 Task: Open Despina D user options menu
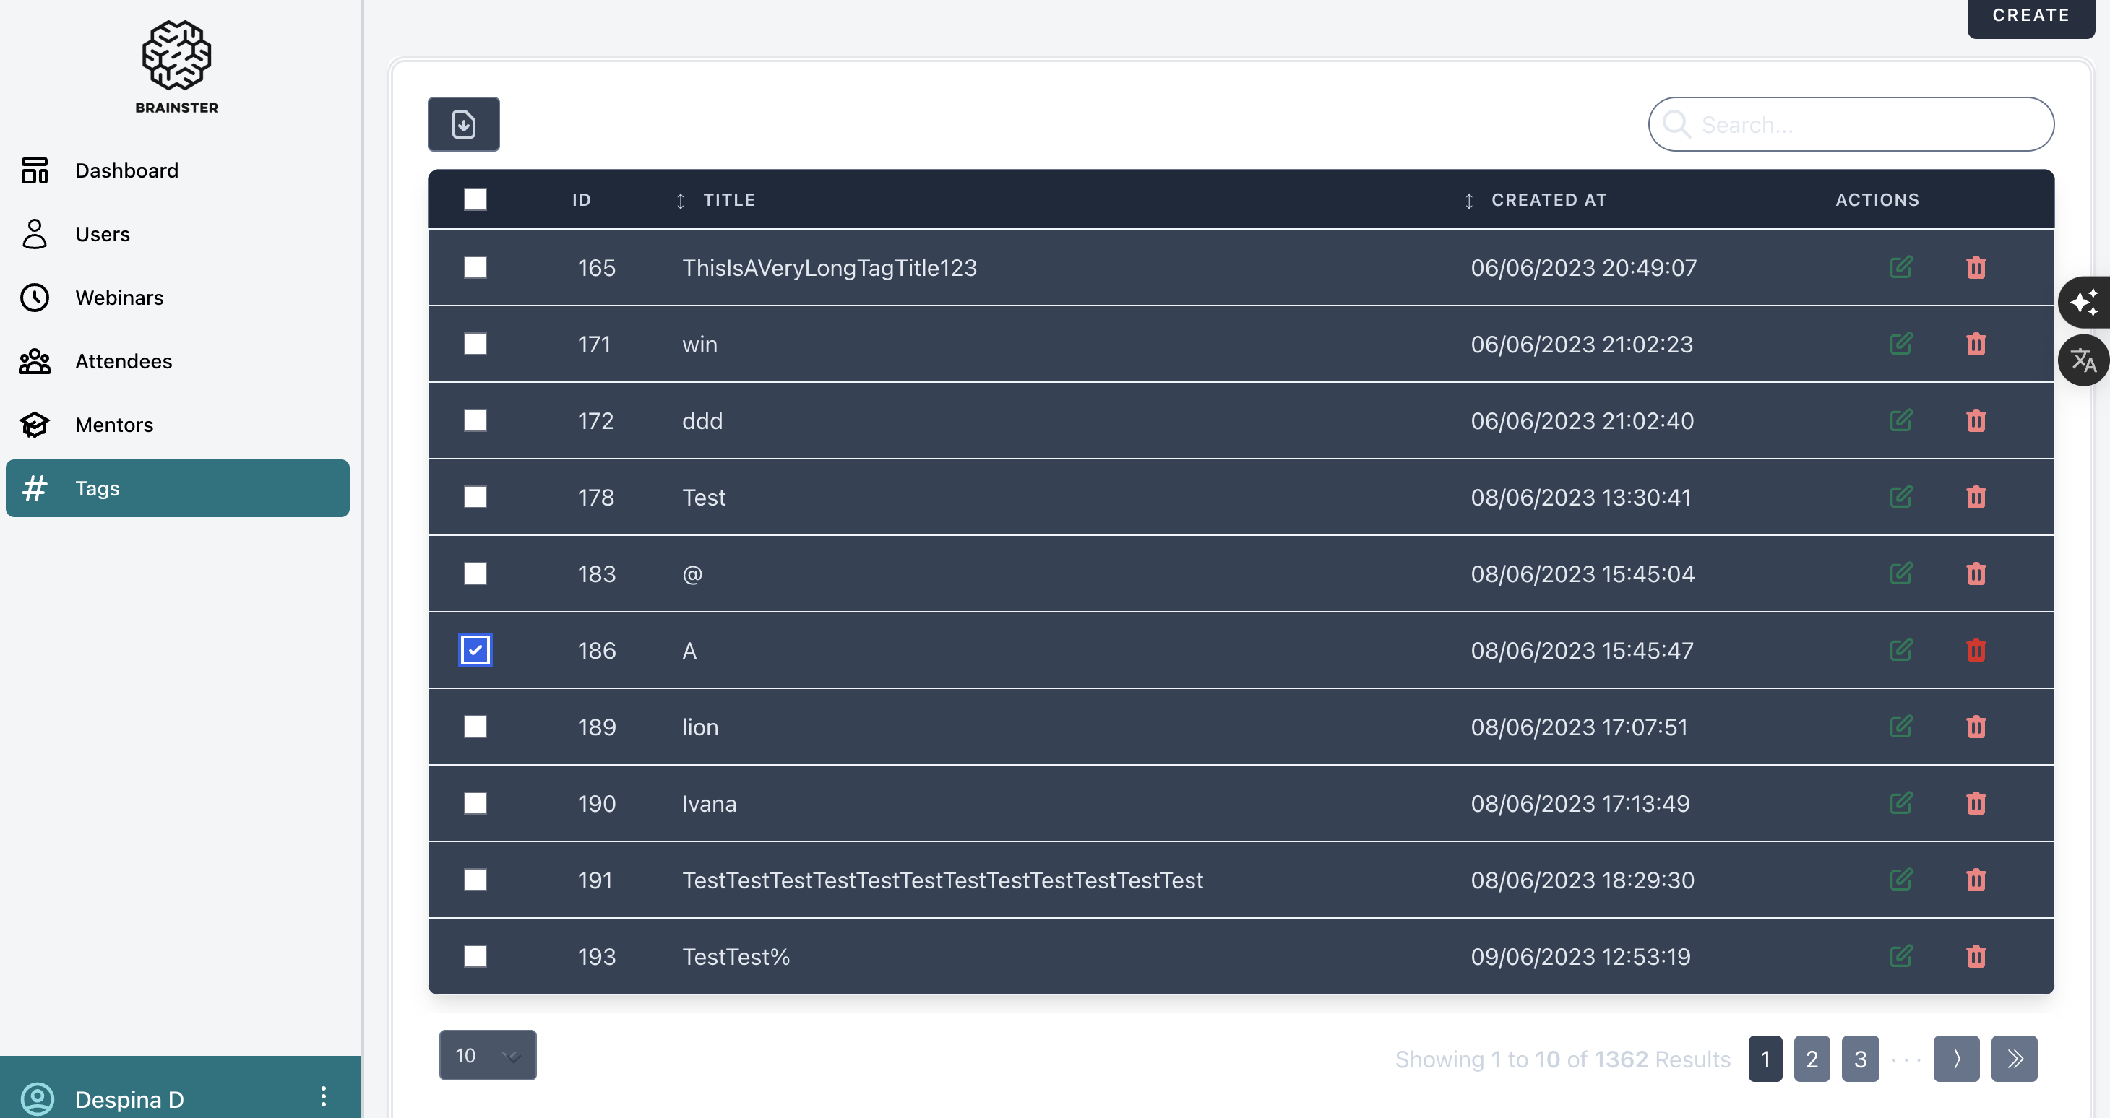pos(324,1097)
